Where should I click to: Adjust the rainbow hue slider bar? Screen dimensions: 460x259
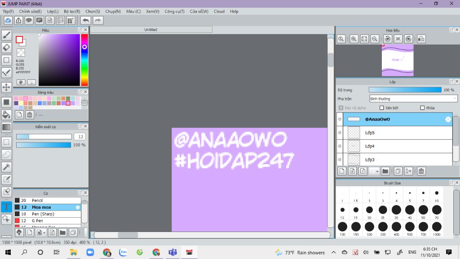click(x=84, y=60)
